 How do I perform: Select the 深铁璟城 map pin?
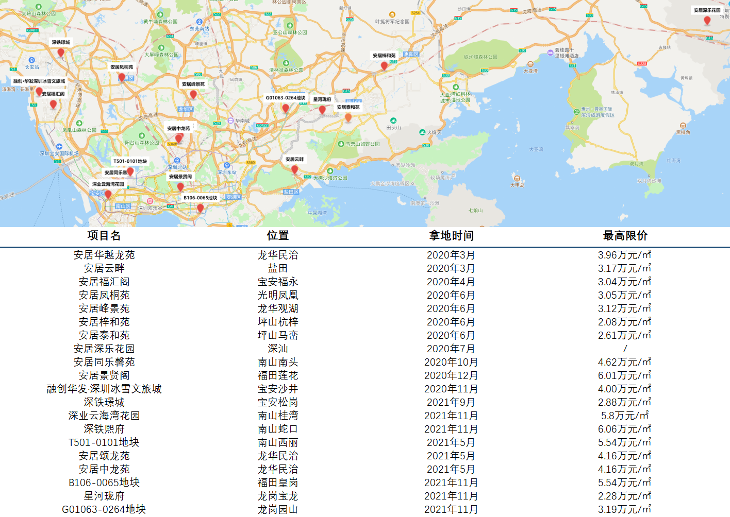coord(61,52)
